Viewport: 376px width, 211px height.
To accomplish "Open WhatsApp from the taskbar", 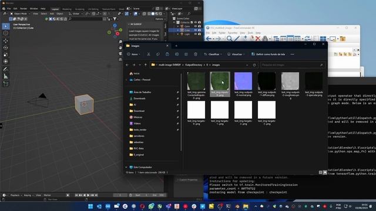I will 151,206.
